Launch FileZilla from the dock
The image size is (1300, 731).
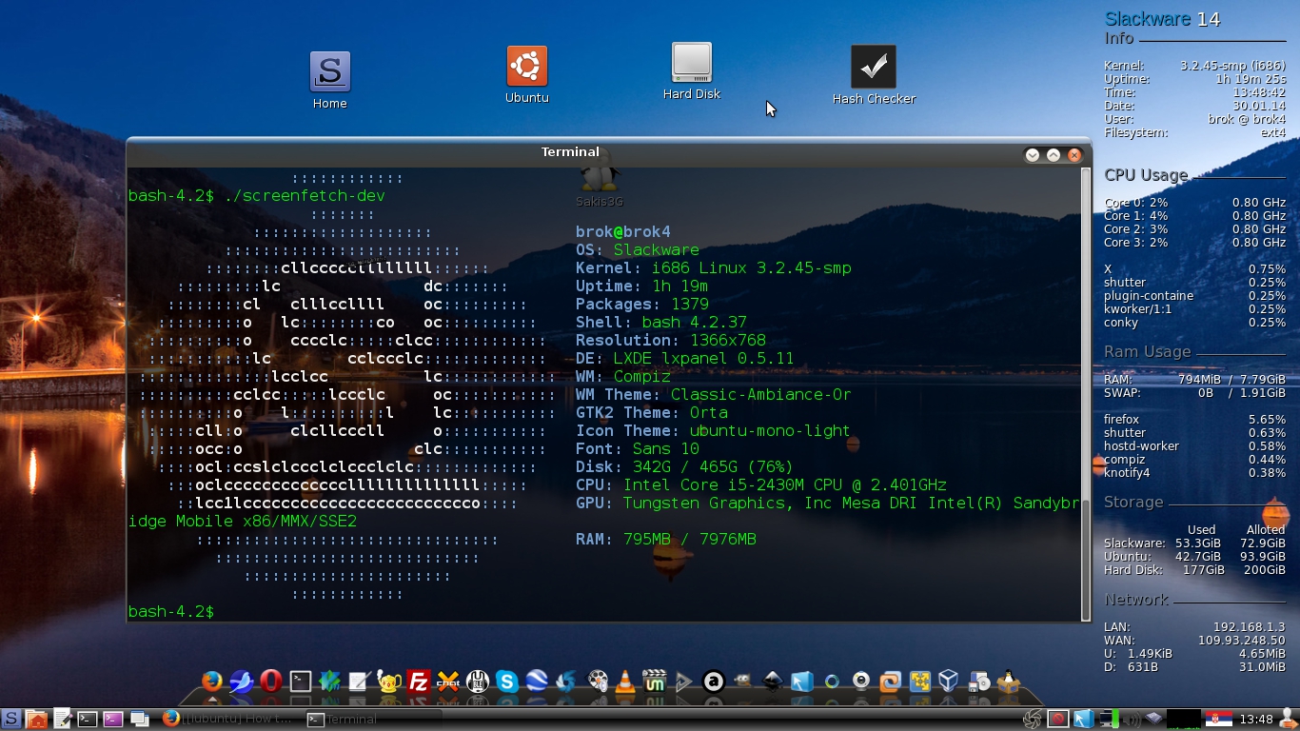point(418,681)
